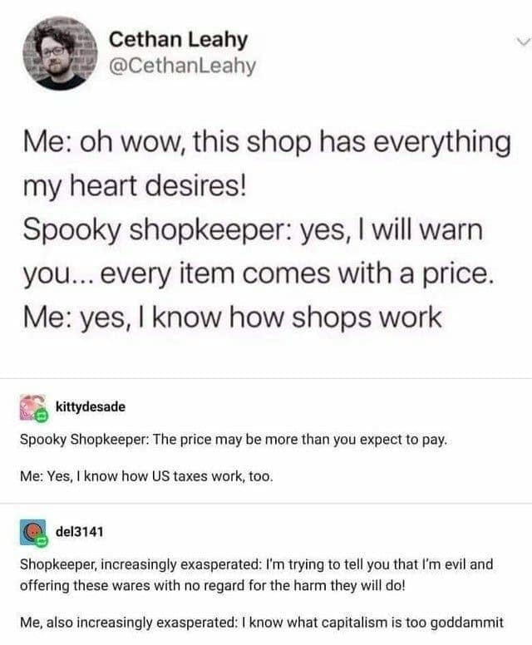The width and height of the screenshot is (532, 645).
Task: Expand the tweet options chevron
Action: tap(523, 42)
